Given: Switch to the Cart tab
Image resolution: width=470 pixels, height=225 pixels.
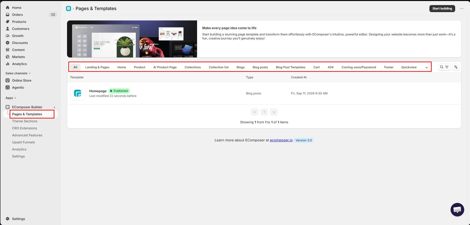Looking at the screenshot, I should pyautogui.click(x=317, y=67).
